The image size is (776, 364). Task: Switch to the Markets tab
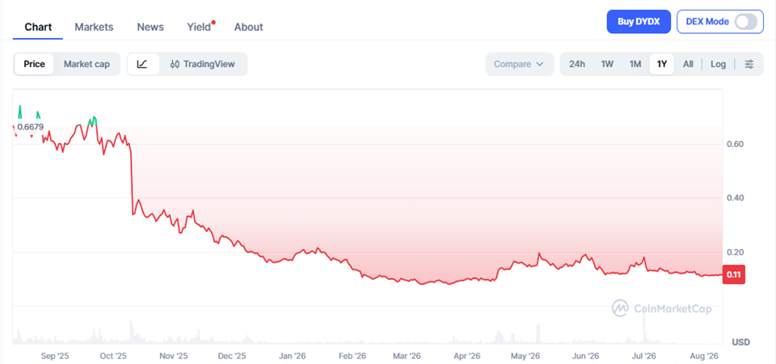point(94,27)
